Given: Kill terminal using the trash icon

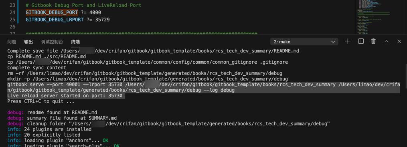Looking at the screenshot, I should (373, 42).
